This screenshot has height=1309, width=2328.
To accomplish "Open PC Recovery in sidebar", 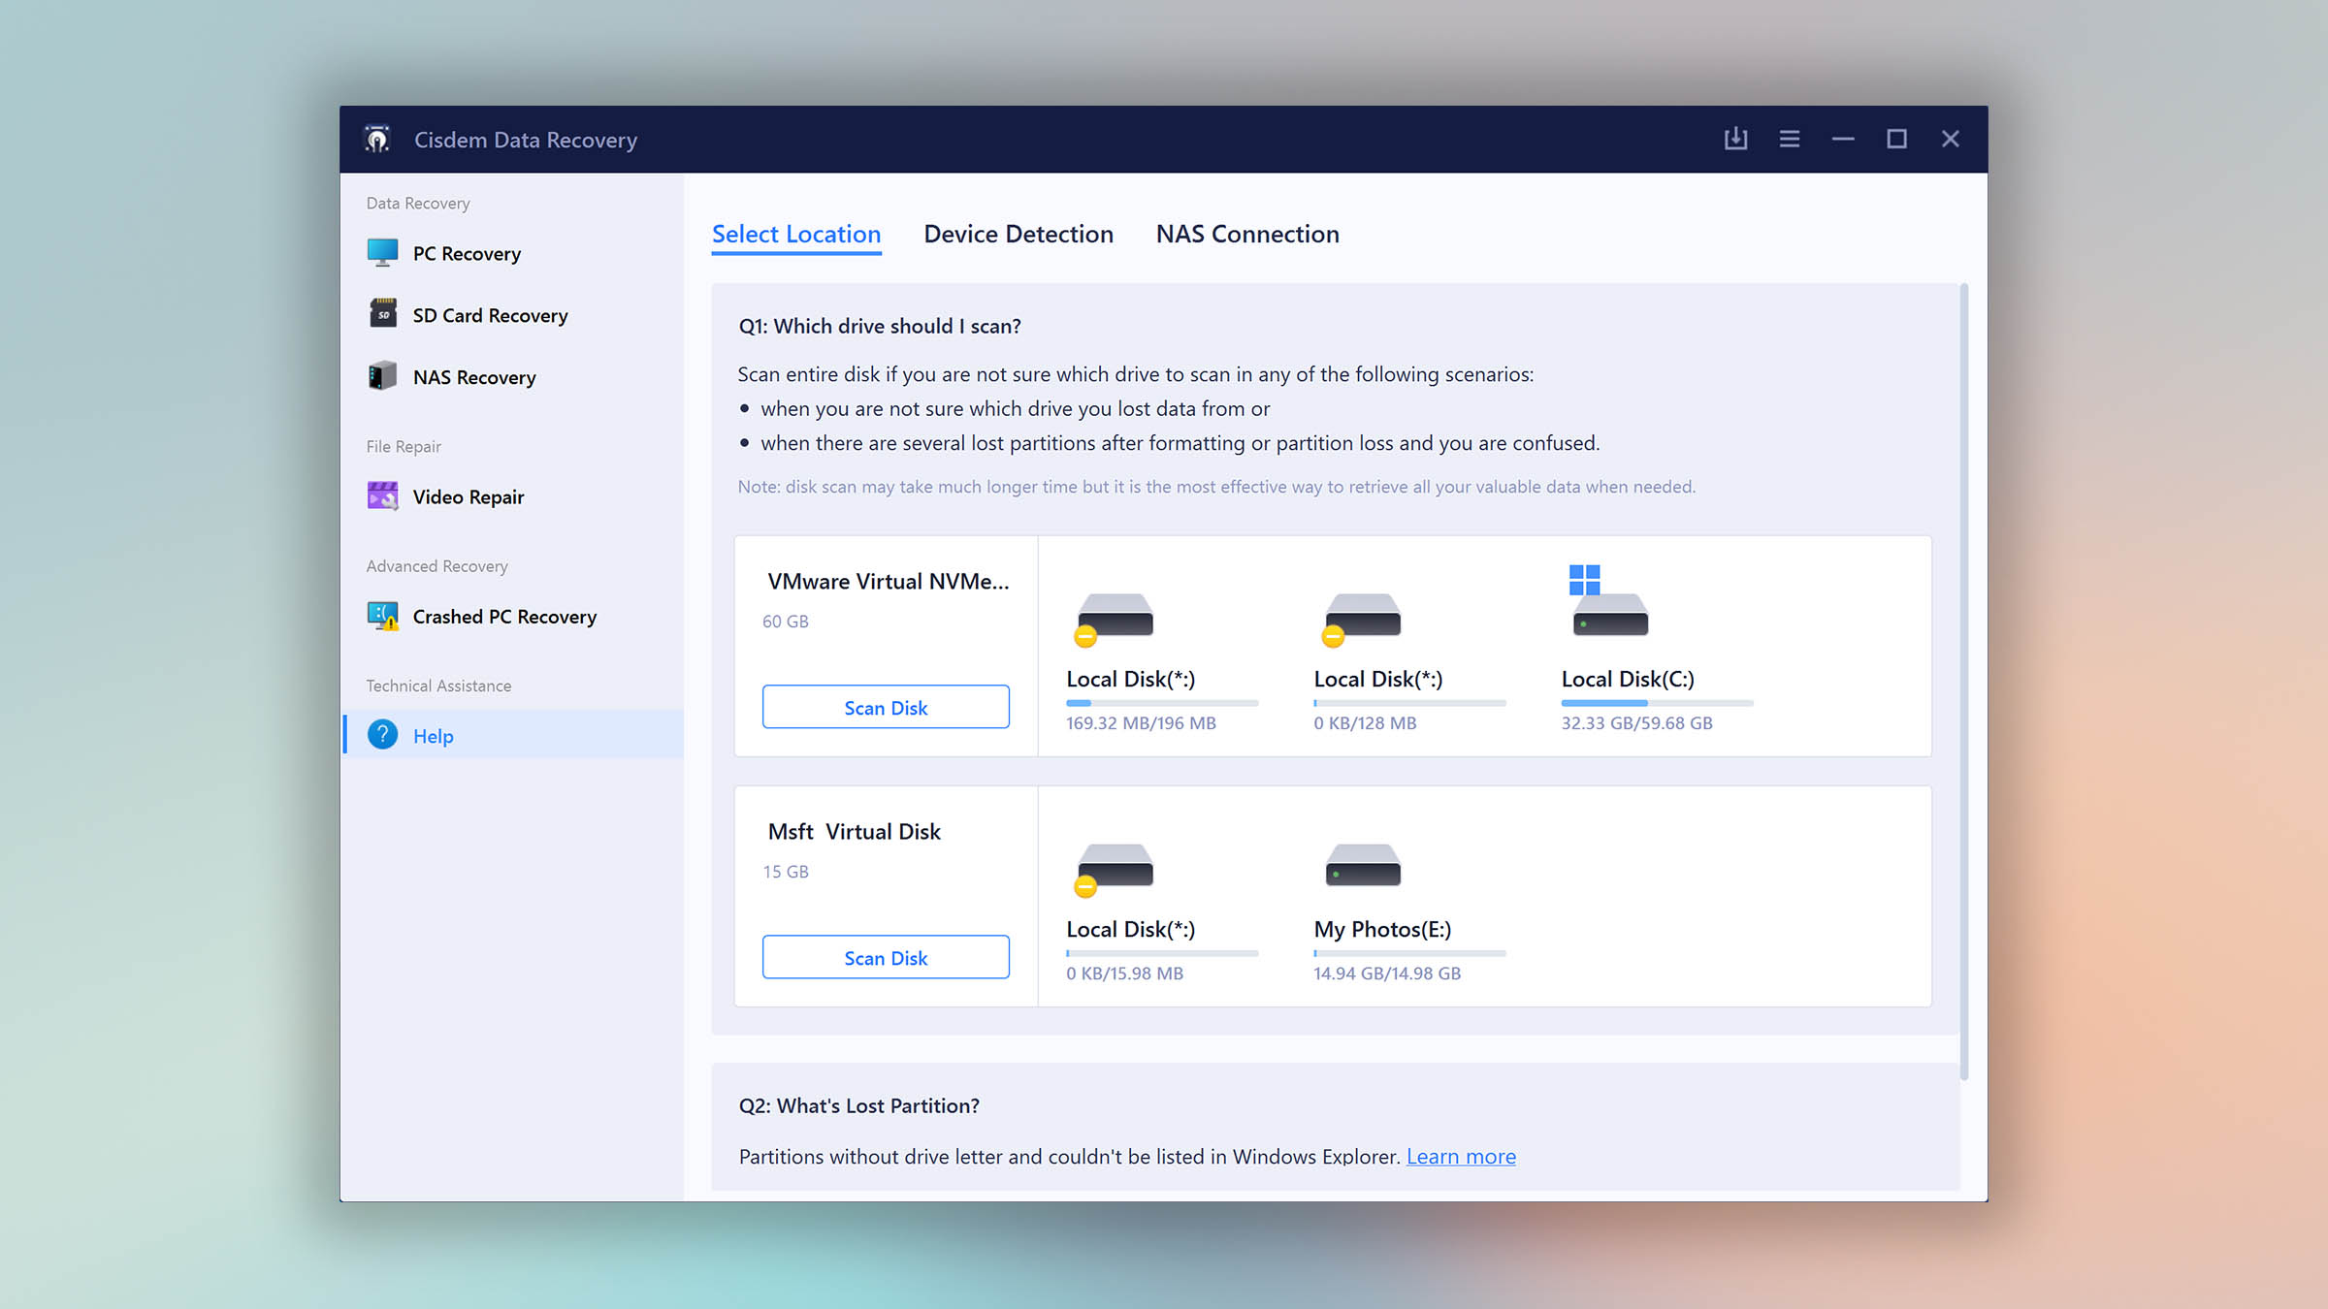I will coord(513,253).
